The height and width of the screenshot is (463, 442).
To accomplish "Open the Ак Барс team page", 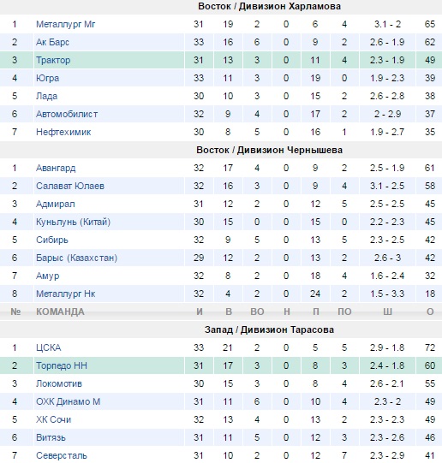I will [52, 42].
